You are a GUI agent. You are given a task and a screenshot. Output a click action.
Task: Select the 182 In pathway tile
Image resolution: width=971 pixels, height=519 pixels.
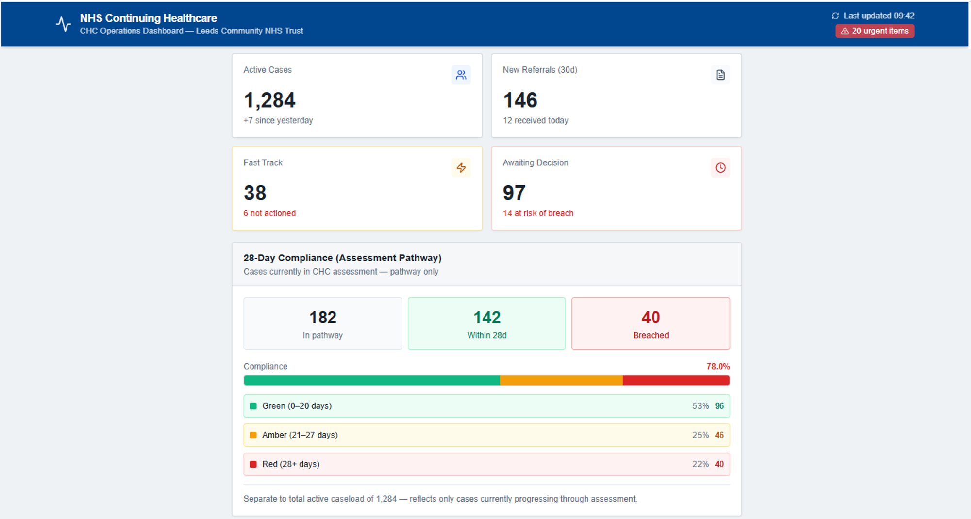[322, 324]
